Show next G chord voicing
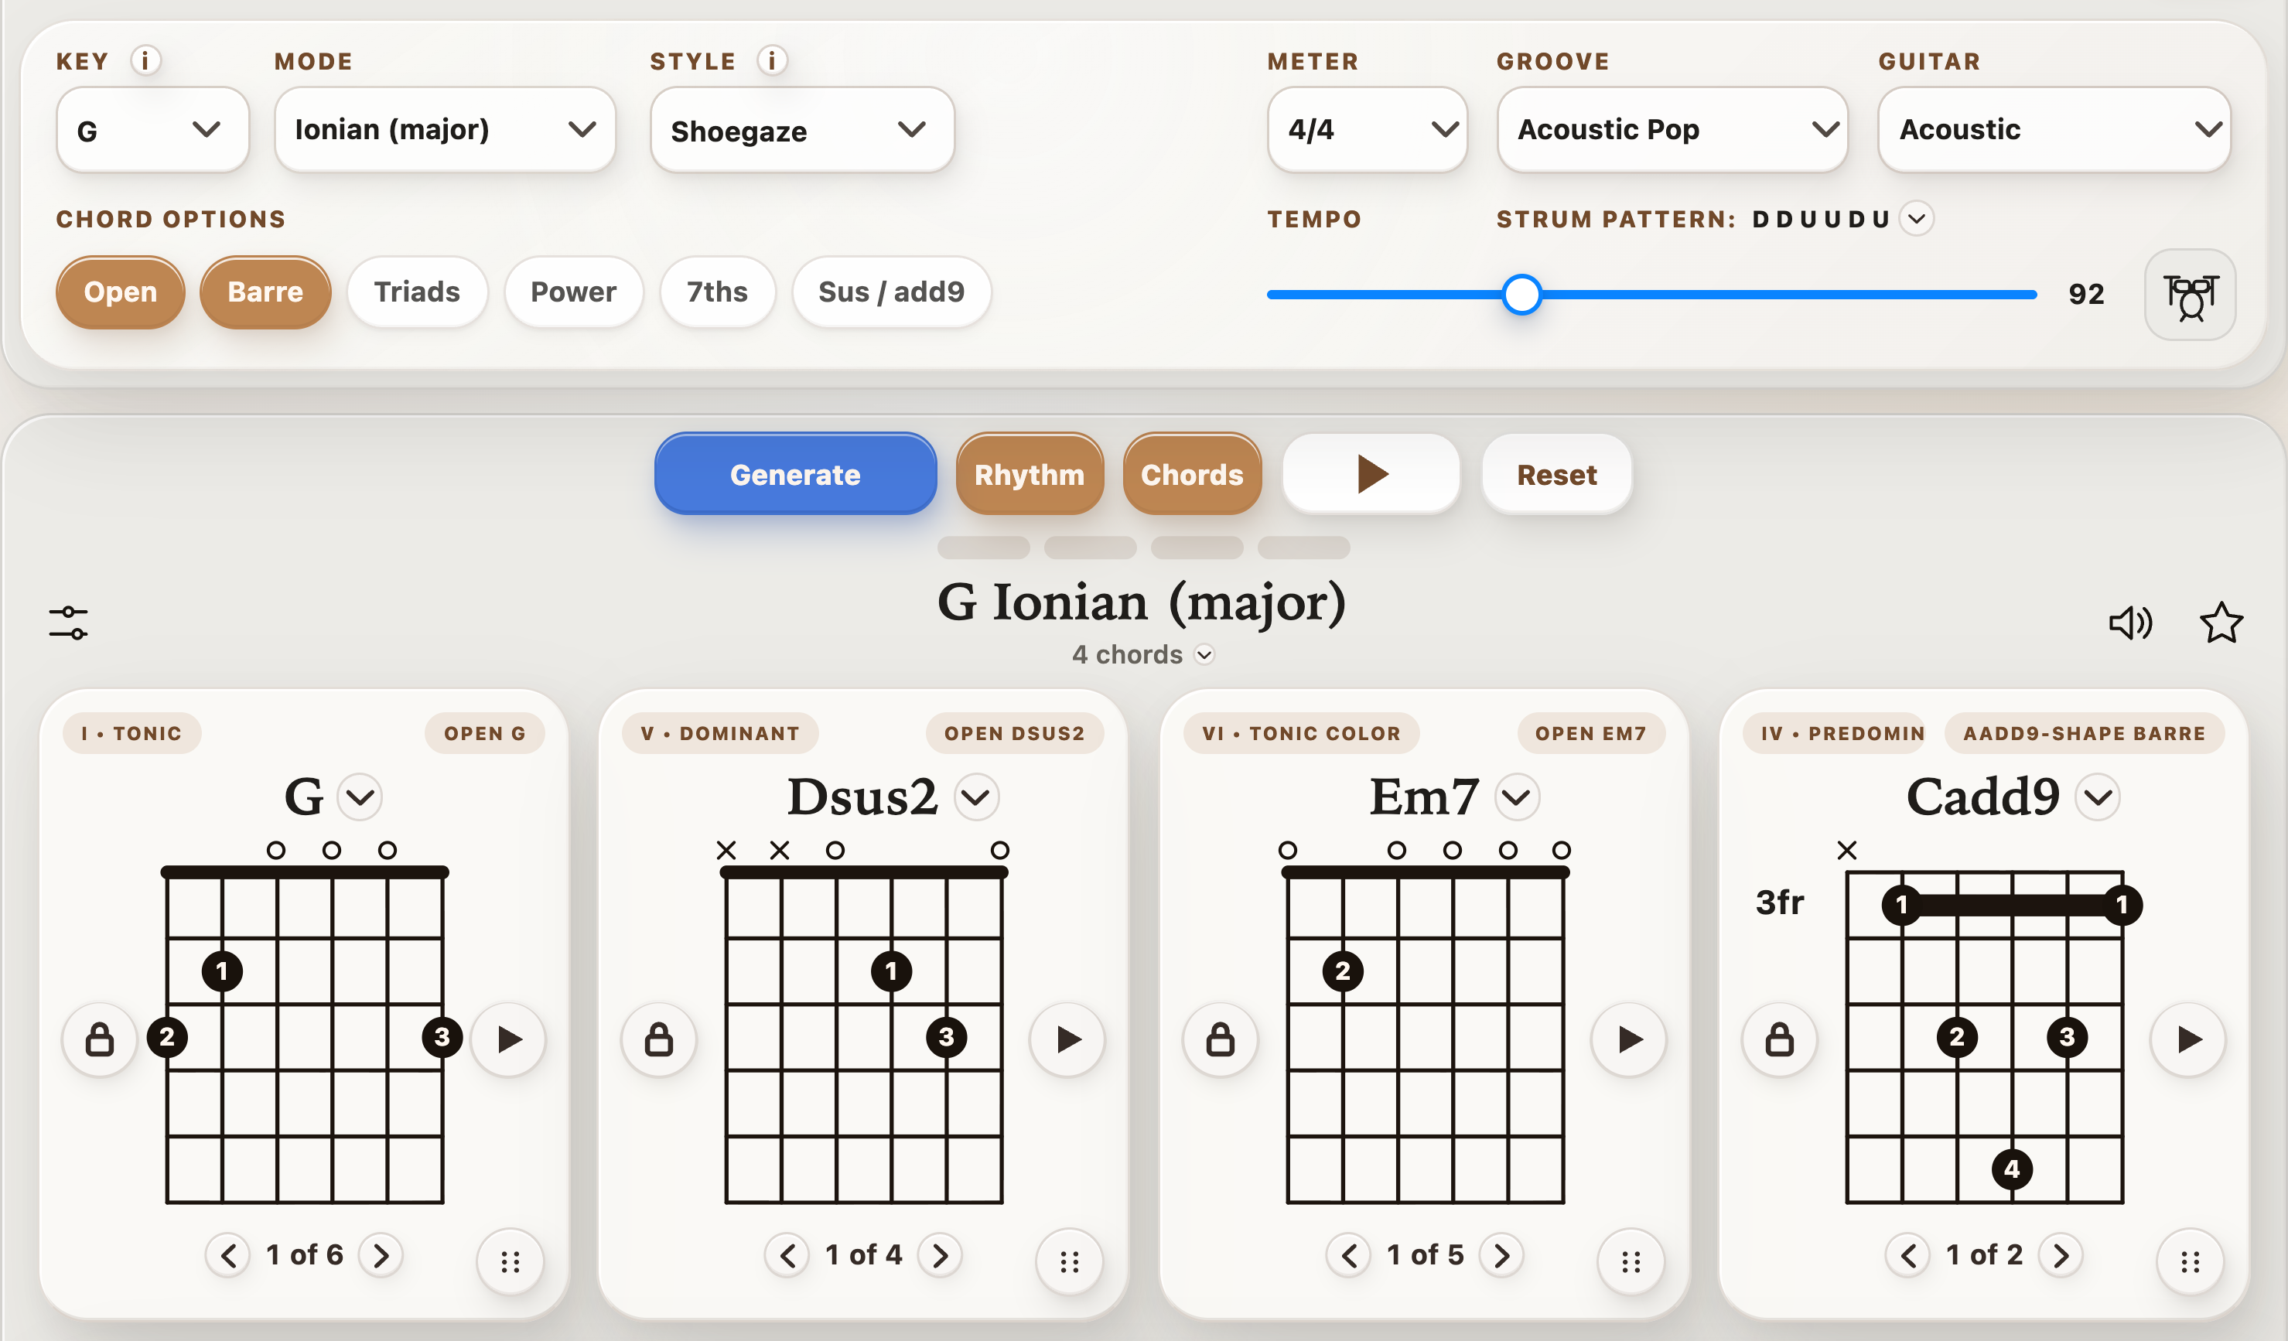The width and height of the screenshot is (2288, 1341). coord(381,1256)
